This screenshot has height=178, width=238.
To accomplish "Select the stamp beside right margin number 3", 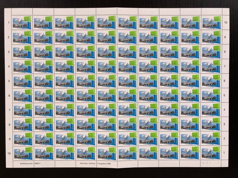I will (211, 124).
